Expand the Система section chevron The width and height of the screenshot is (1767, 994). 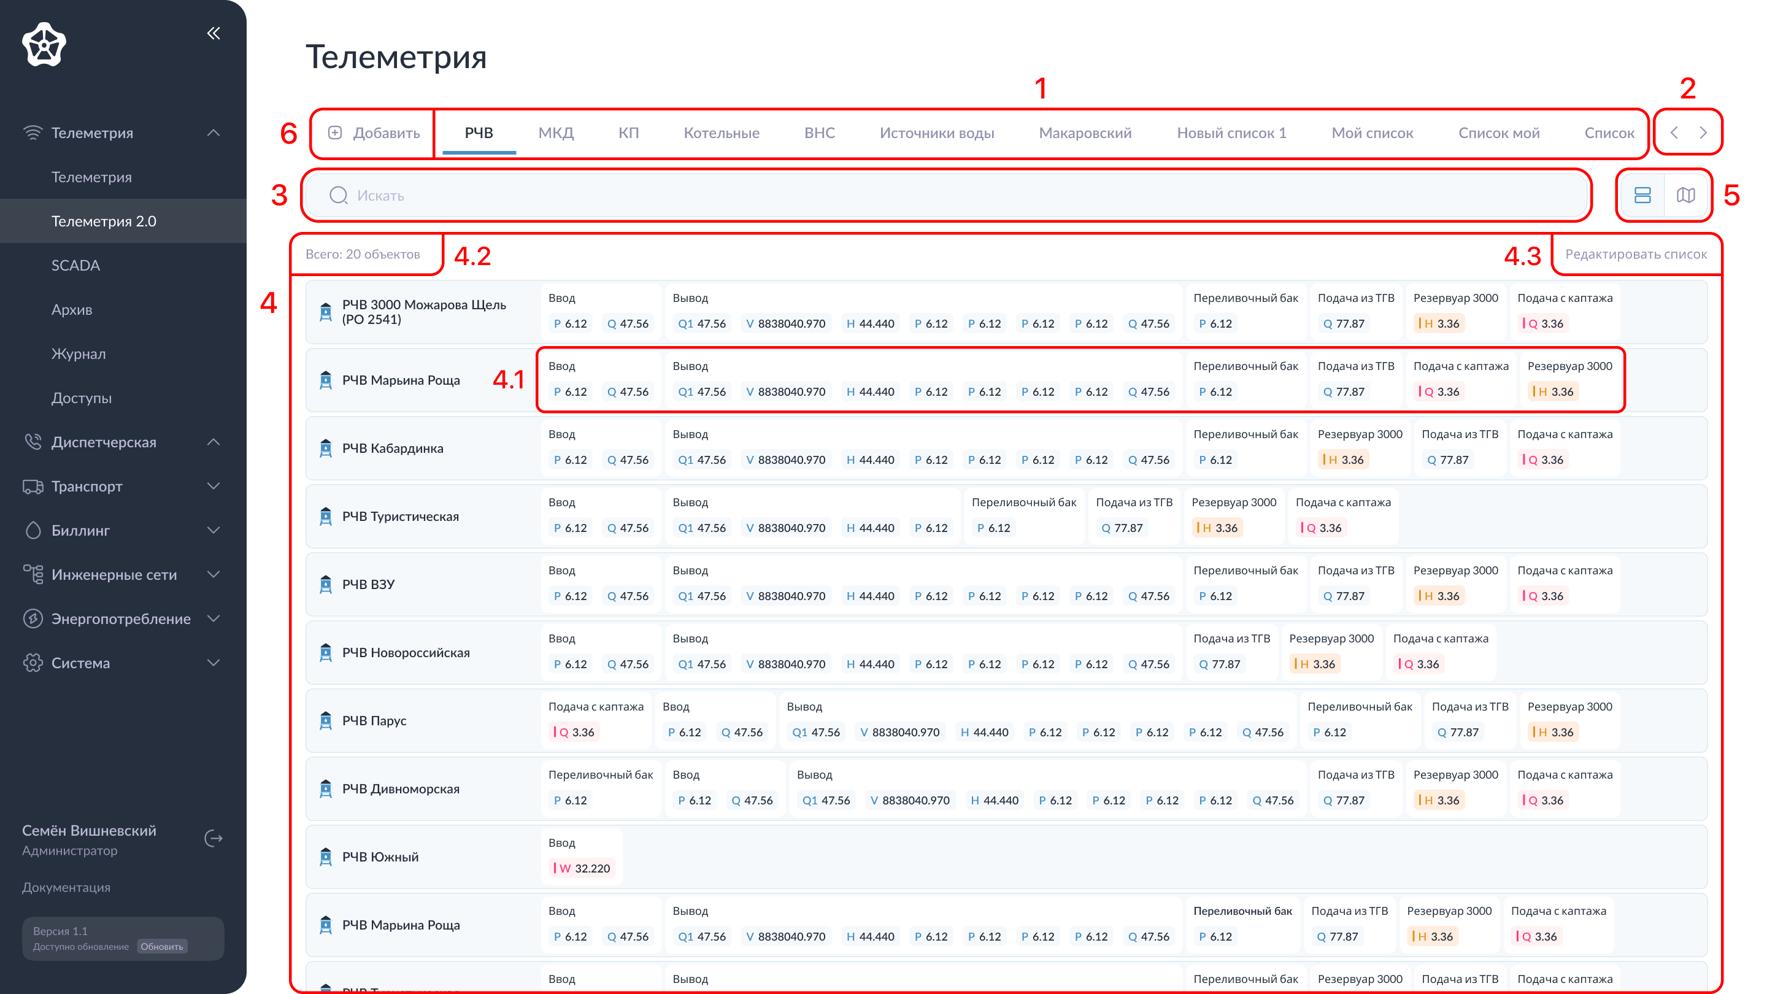(214, 663)
